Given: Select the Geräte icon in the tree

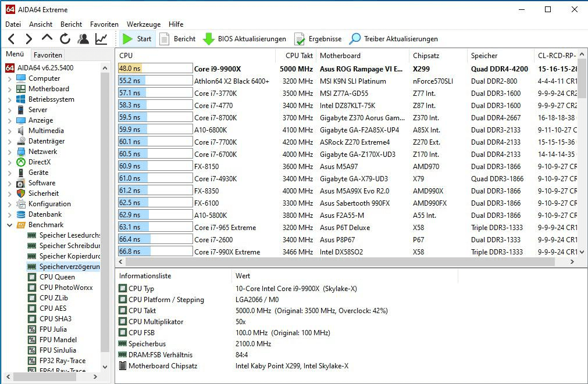Looking at the screenshot, I should pyautogui.click(x=20, y=173).
